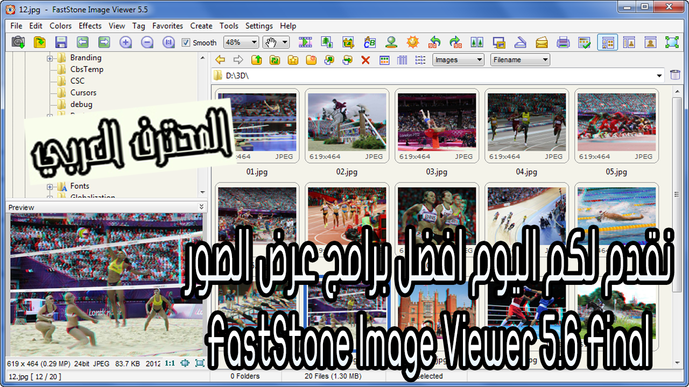Click the folder tree scroll-up arrow

(202, 57)
